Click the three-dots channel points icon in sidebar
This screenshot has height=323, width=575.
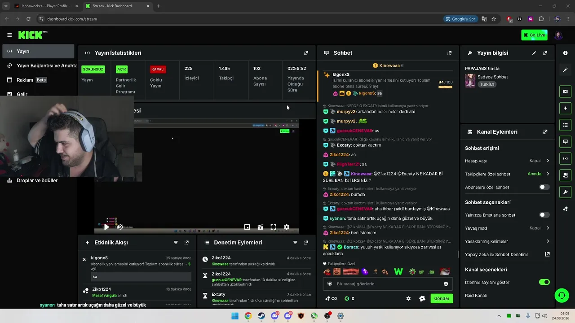click(x=565, y=209)
